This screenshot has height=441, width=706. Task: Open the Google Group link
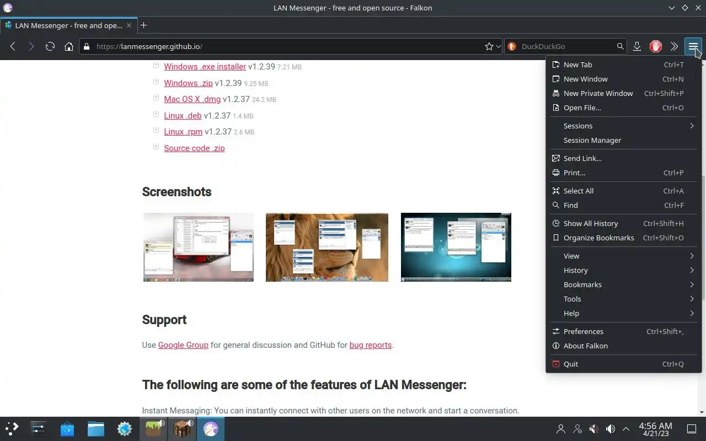(x=183, y=345)
